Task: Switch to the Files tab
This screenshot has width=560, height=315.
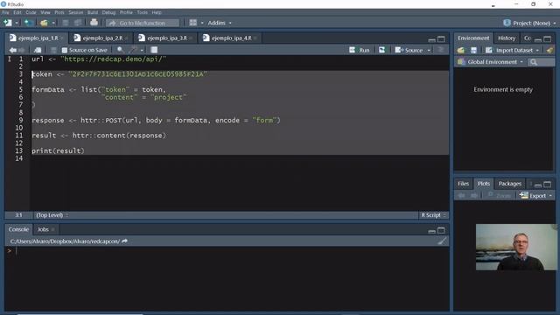Action: tap(463, 184)
